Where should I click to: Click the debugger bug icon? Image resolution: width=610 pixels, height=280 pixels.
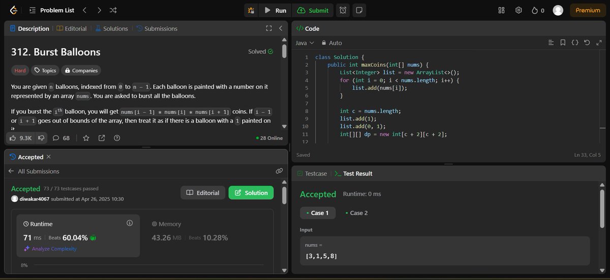(251, 10)
